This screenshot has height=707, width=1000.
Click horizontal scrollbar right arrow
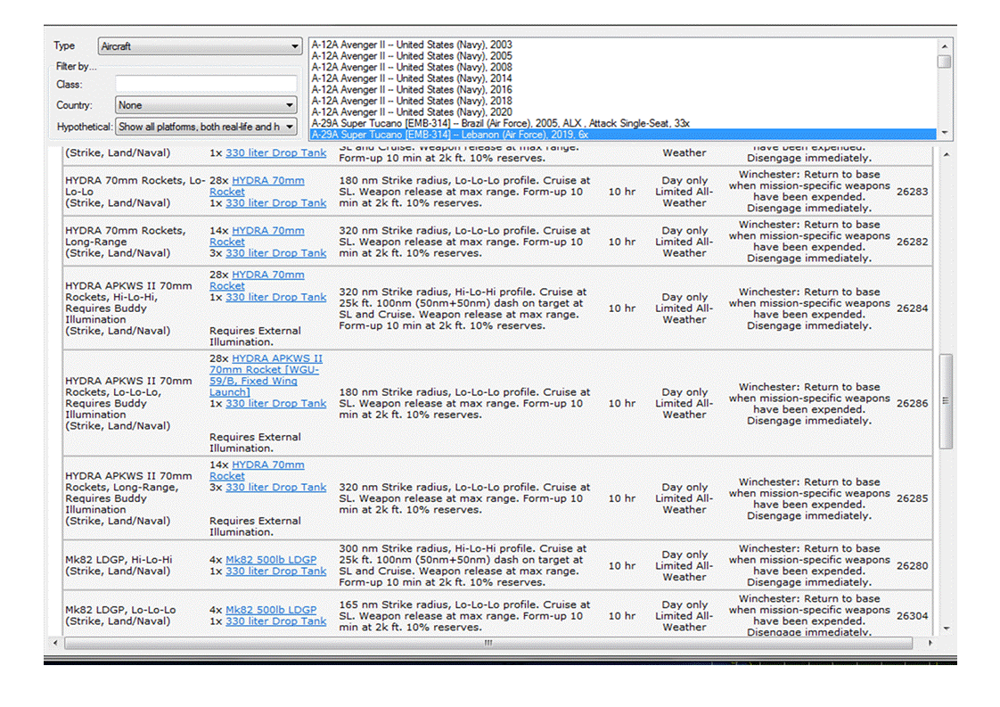click(x=930, y=643)
